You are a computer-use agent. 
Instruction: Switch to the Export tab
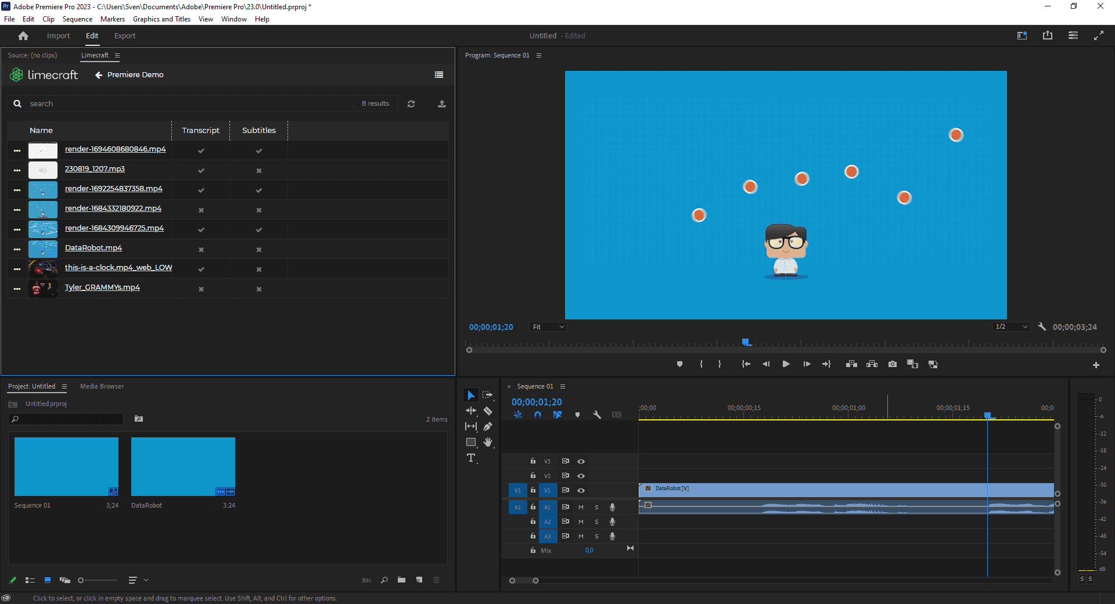[125, 36]
